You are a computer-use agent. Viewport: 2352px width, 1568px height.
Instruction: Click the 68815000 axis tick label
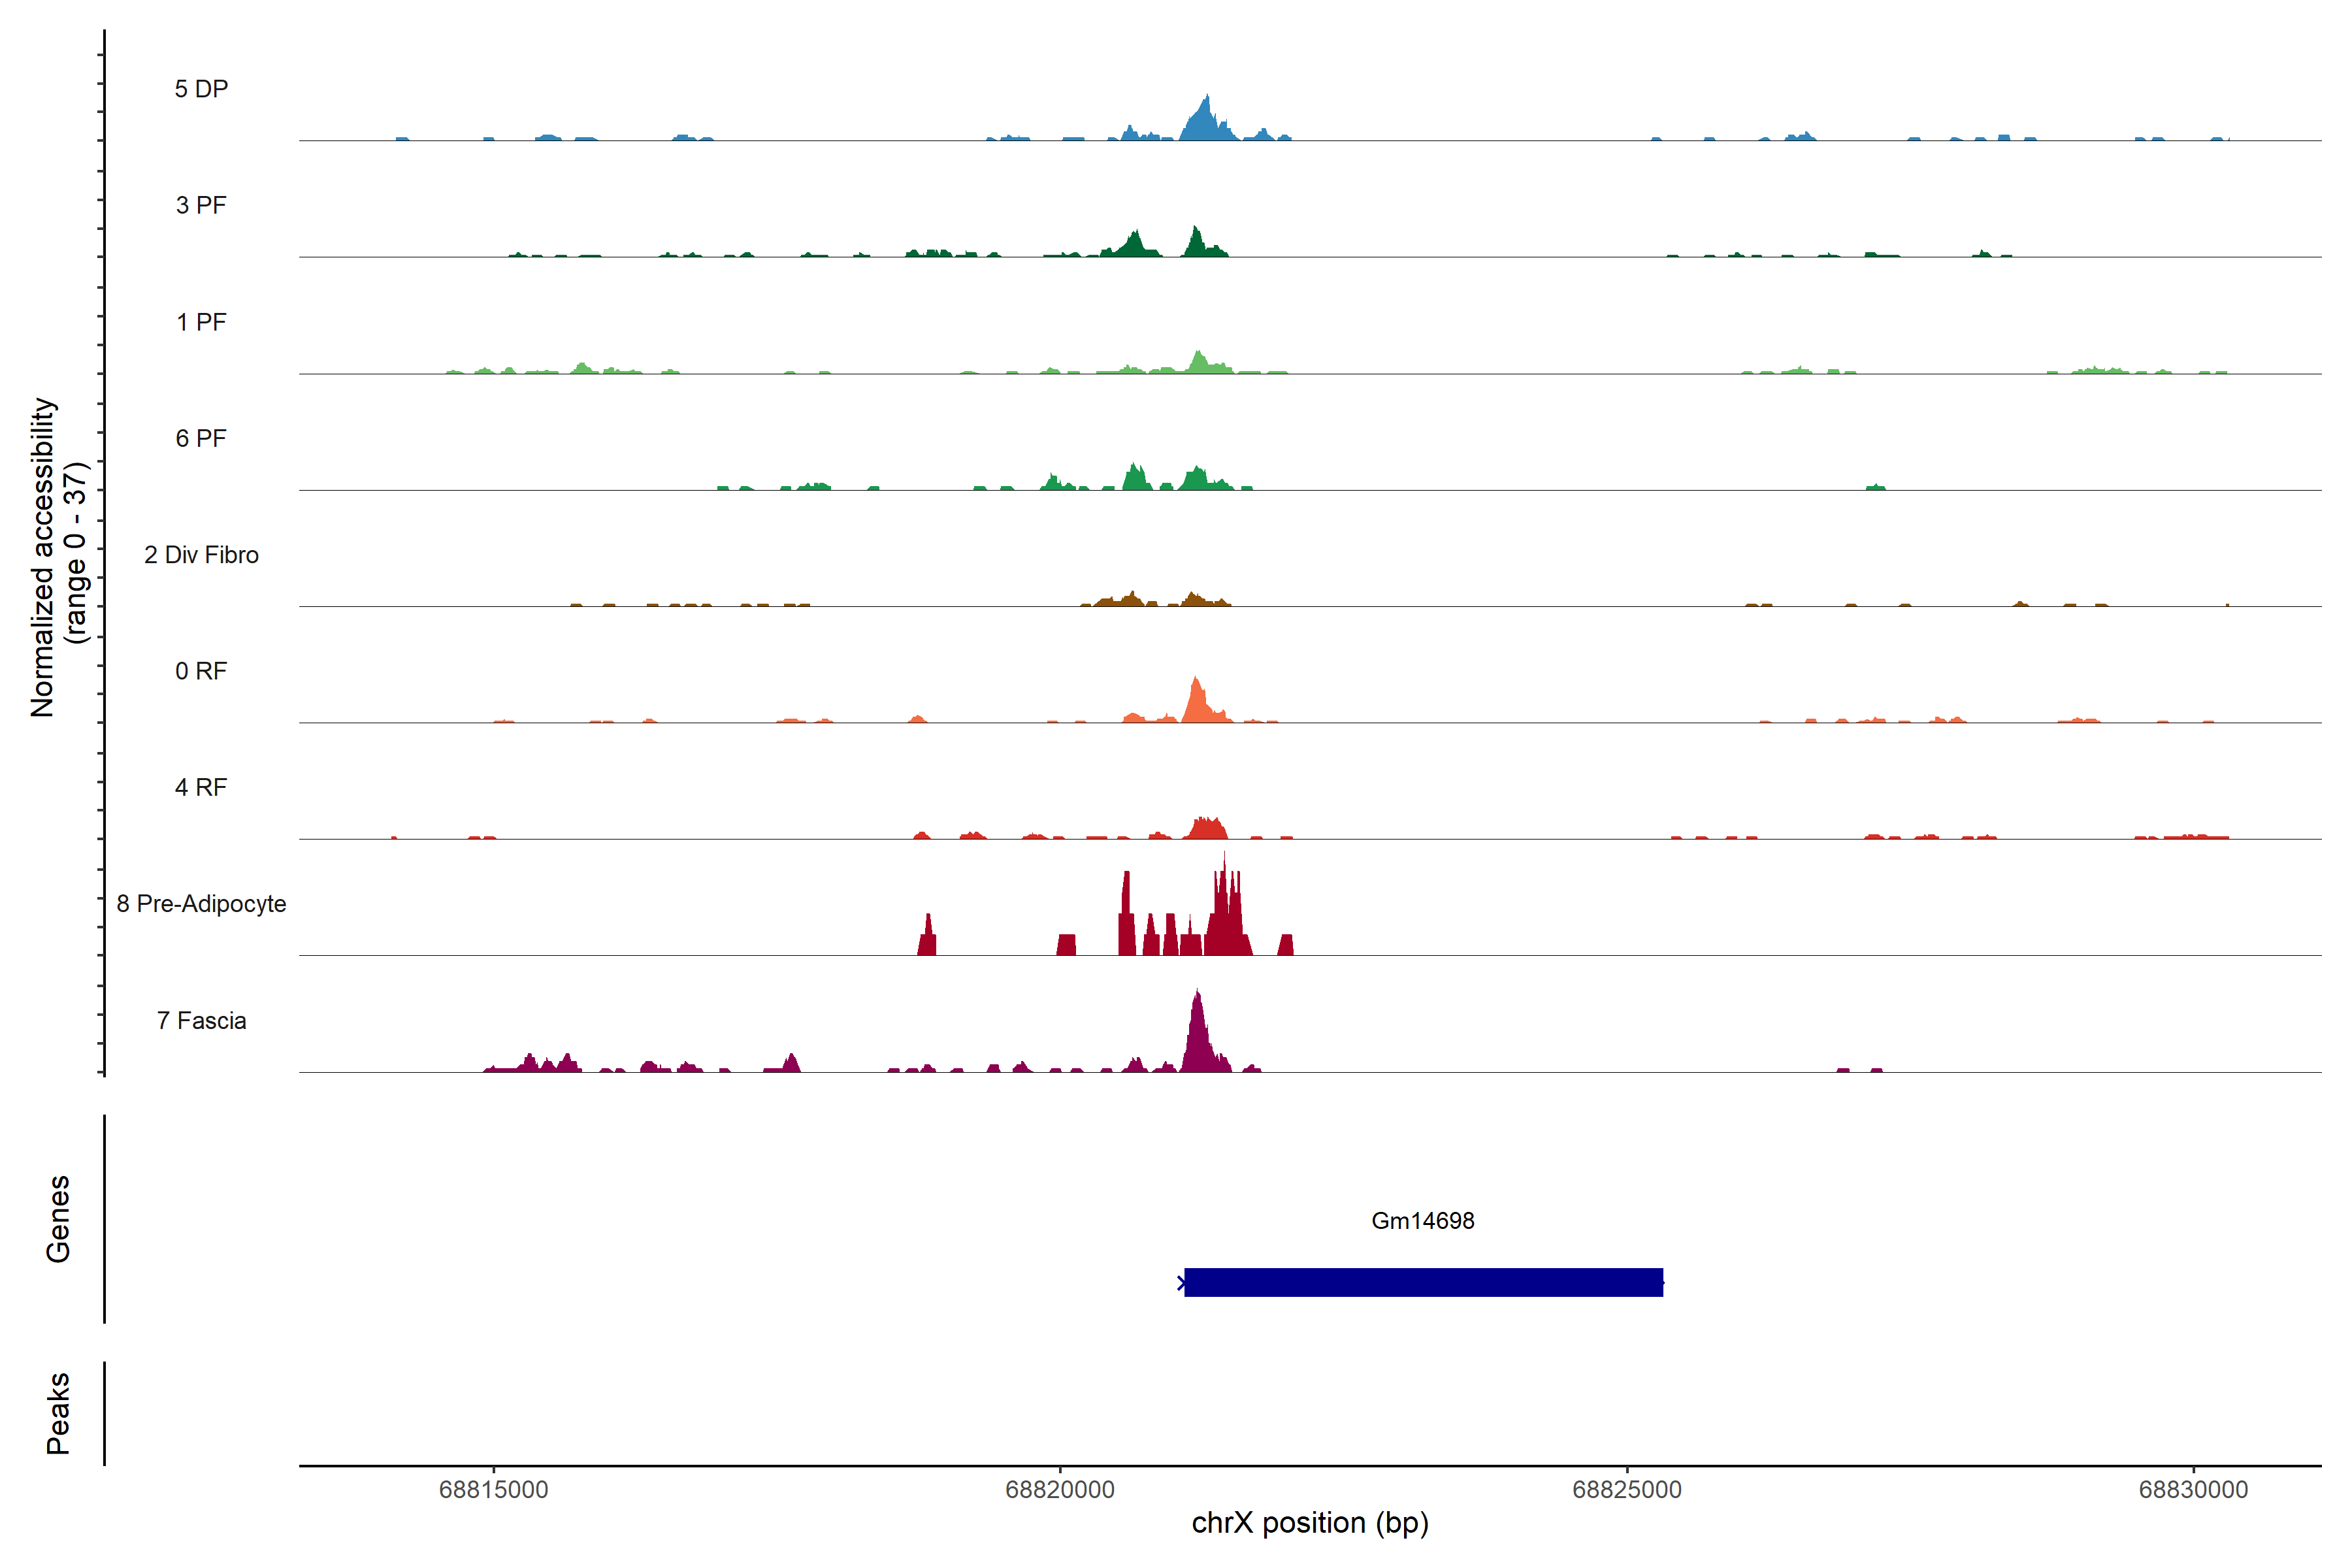pos(493,1489)
